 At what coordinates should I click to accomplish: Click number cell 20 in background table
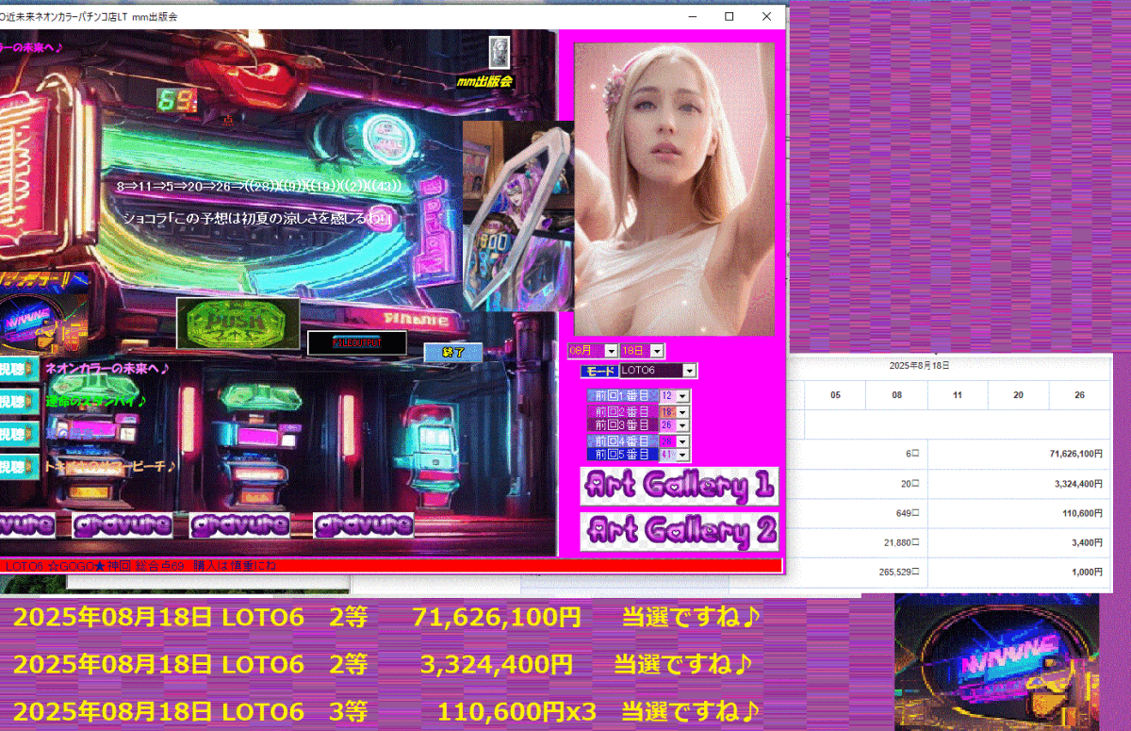point(1019,395)
